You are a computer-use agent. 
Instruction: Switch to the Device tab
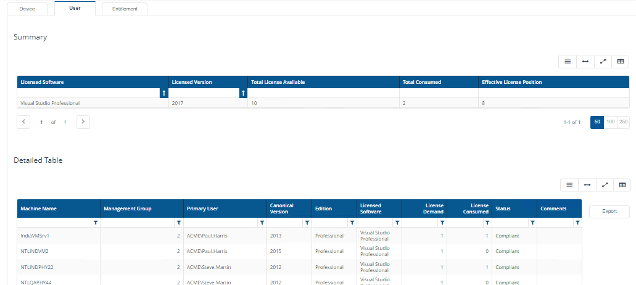[27, 9]
